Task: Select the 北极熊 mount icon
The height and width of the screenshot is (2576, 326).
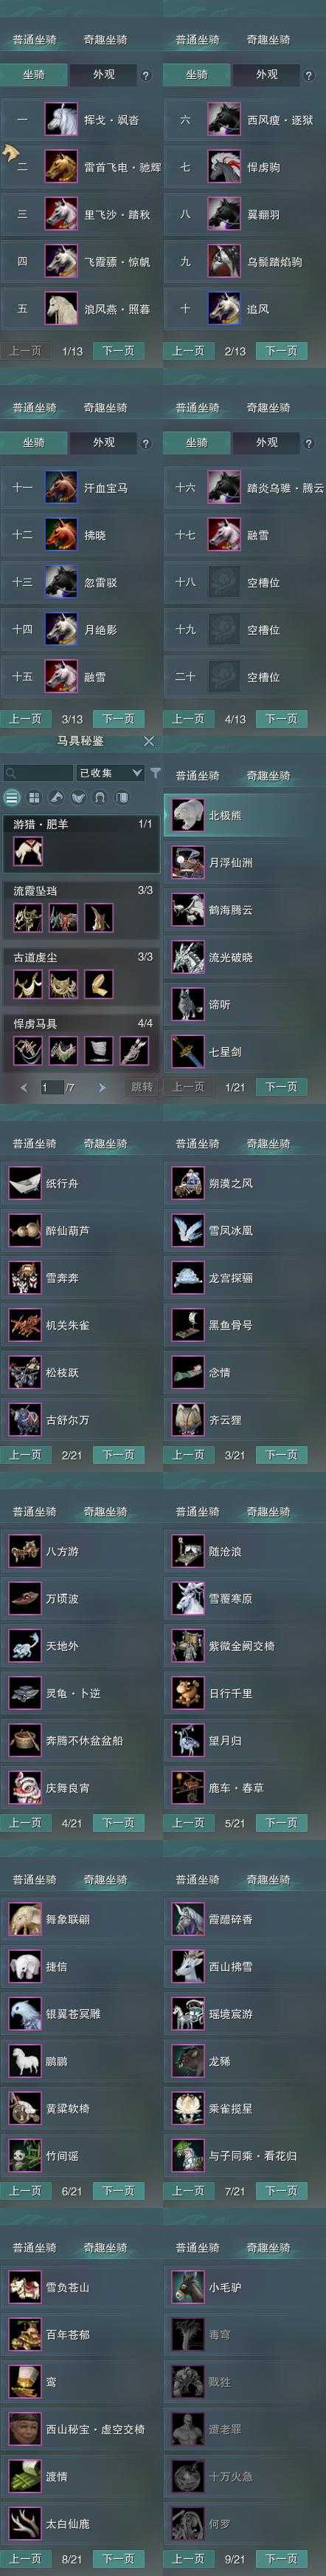Action: (187, 815)
